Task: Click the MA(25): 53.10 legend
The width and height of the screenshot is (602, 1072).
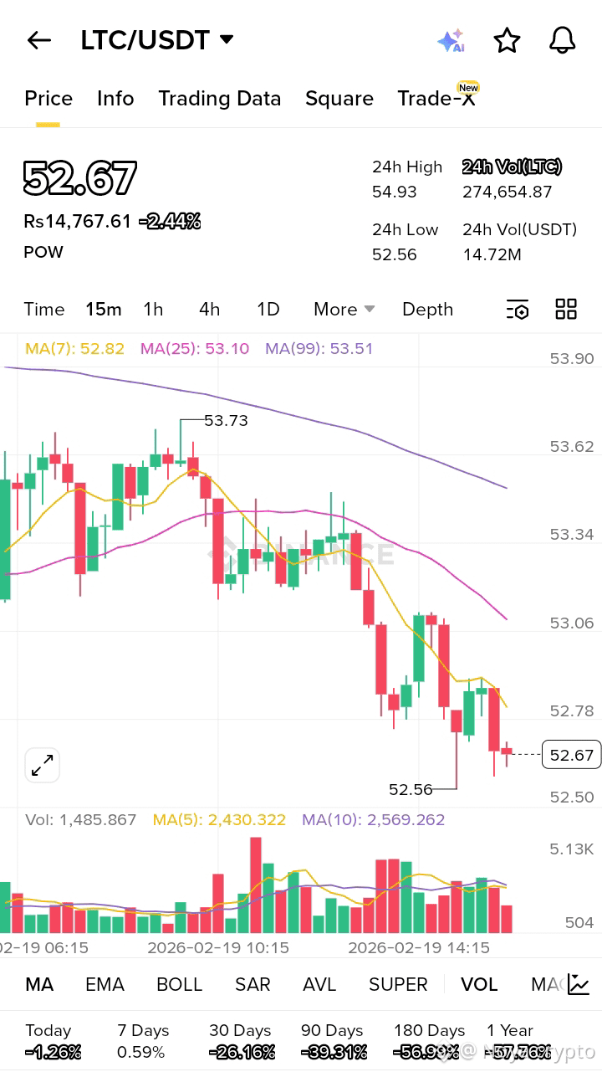Action: (x=195, y=348)
